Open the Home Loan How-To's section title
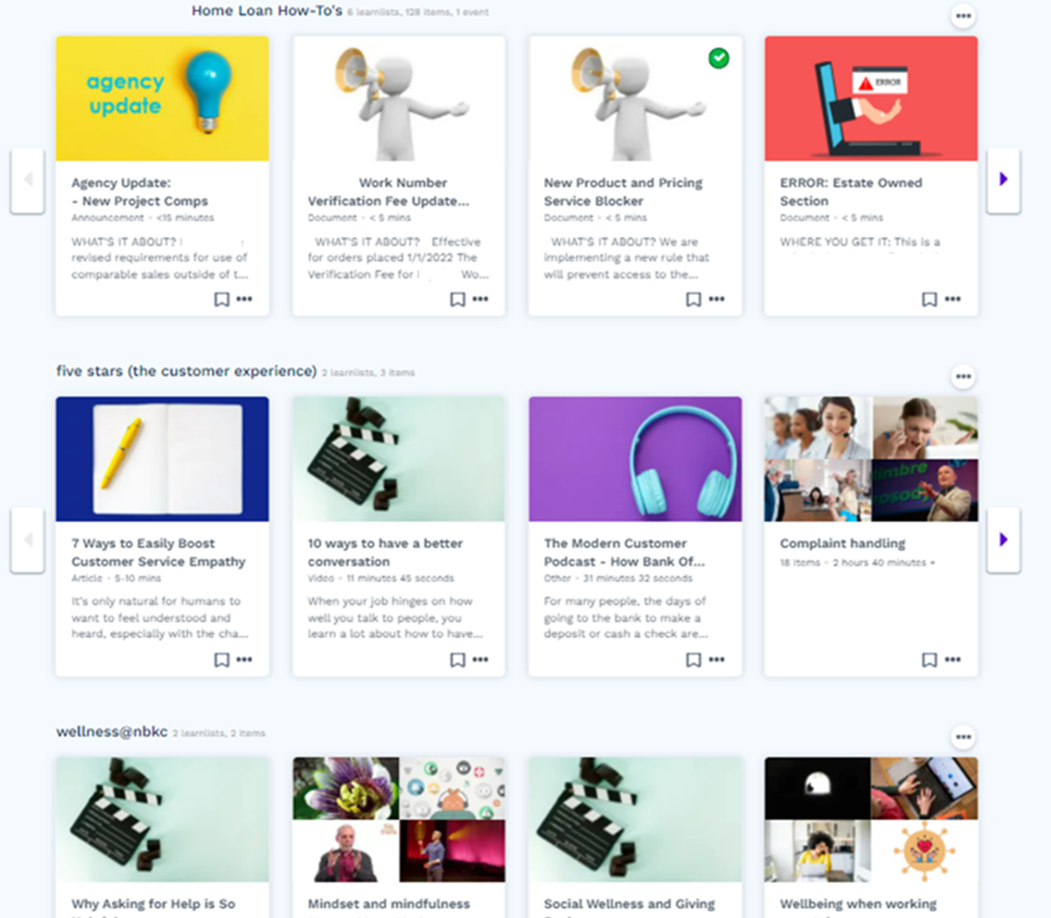 pyautogui.click(x=267, y=11)
